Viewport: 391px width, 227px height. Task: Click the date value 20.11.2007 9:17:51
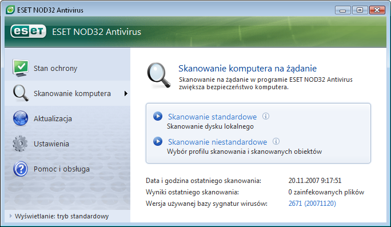(315, 181)
